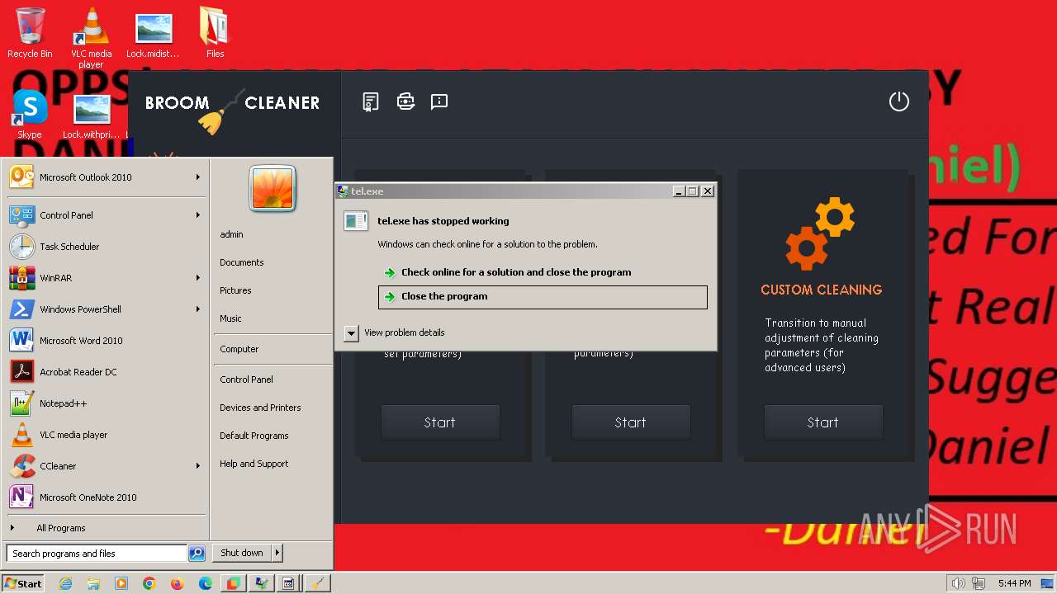Open the Lock.withpri desktop image file

coord(91,115)
